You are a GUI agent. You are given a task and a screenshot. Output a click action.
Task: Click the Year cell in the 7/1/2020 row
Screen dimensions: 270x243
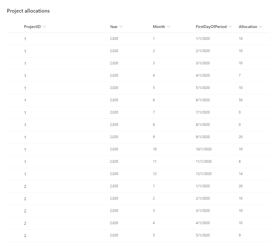tap(114, 112)
